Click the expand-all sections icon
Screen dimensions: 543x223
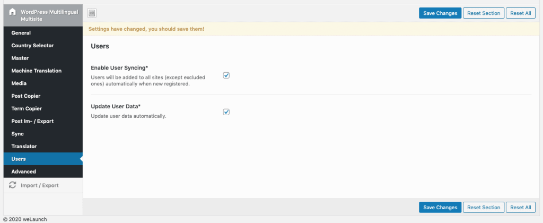point(92,13)
